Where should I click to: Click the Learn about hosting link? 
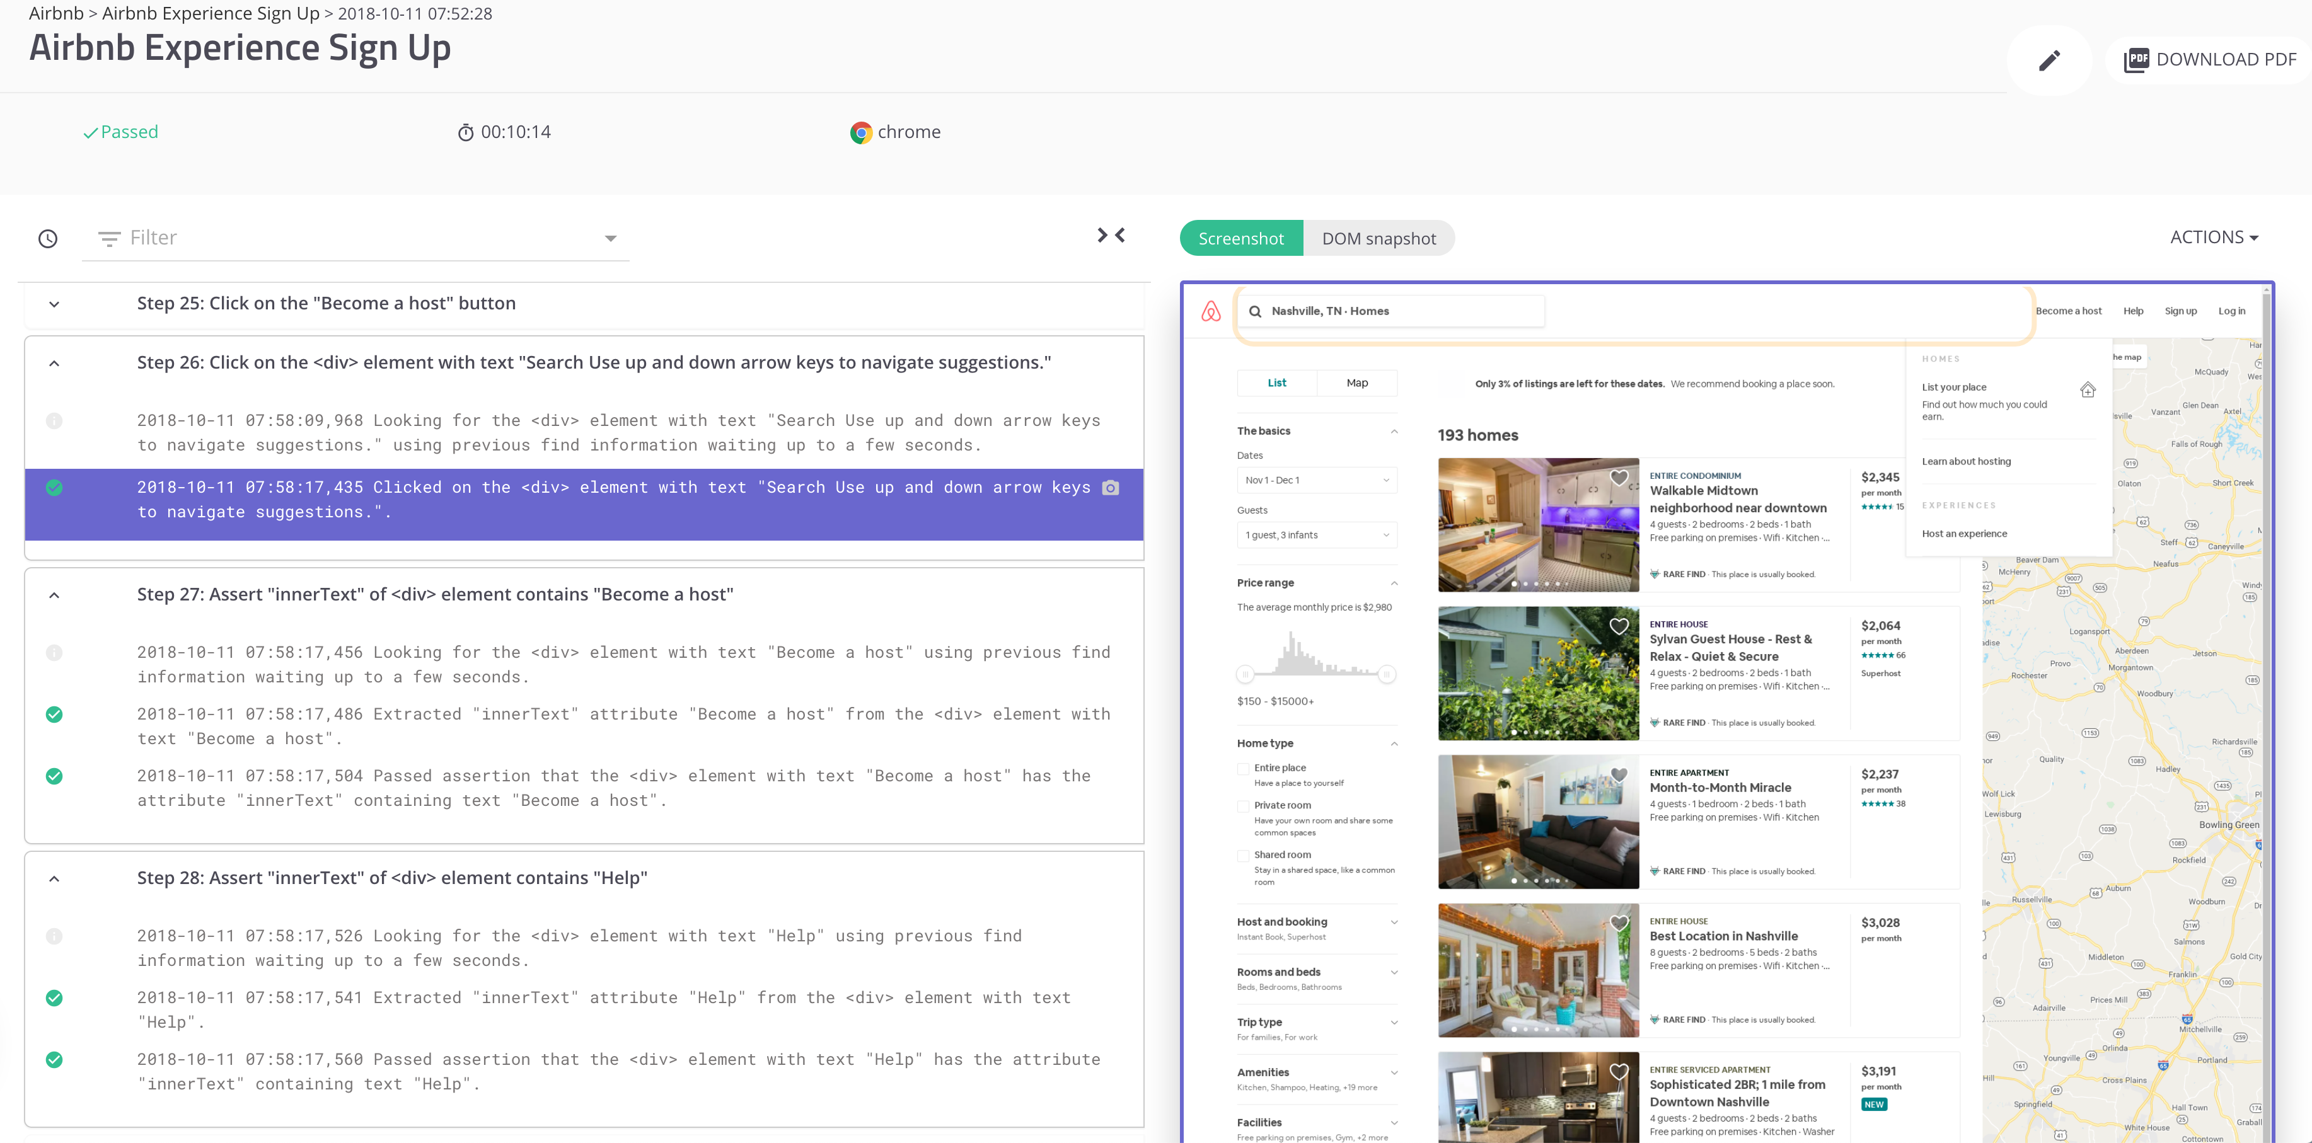click(1965, 462)
